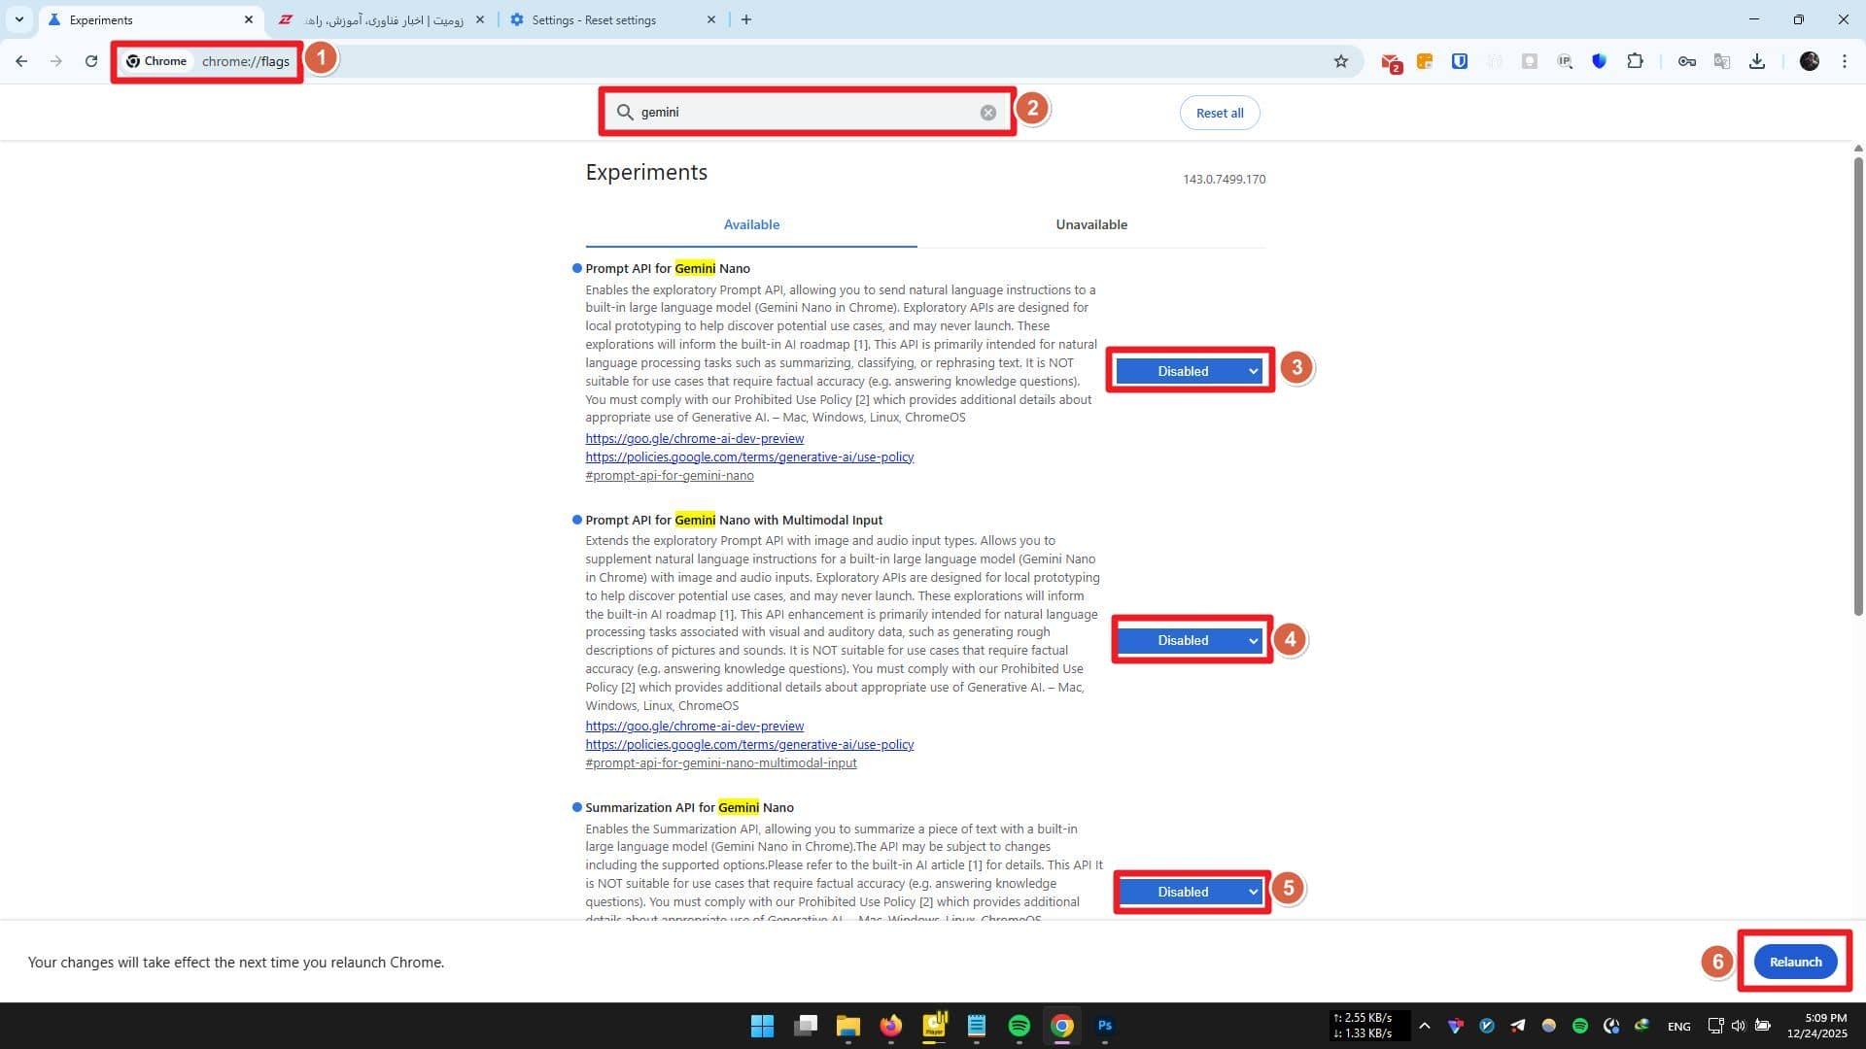Open dropdown for Gemini Nano Multimodal Input flag
Viewport: 1866px width, 1049px height.
(1190, 640)
